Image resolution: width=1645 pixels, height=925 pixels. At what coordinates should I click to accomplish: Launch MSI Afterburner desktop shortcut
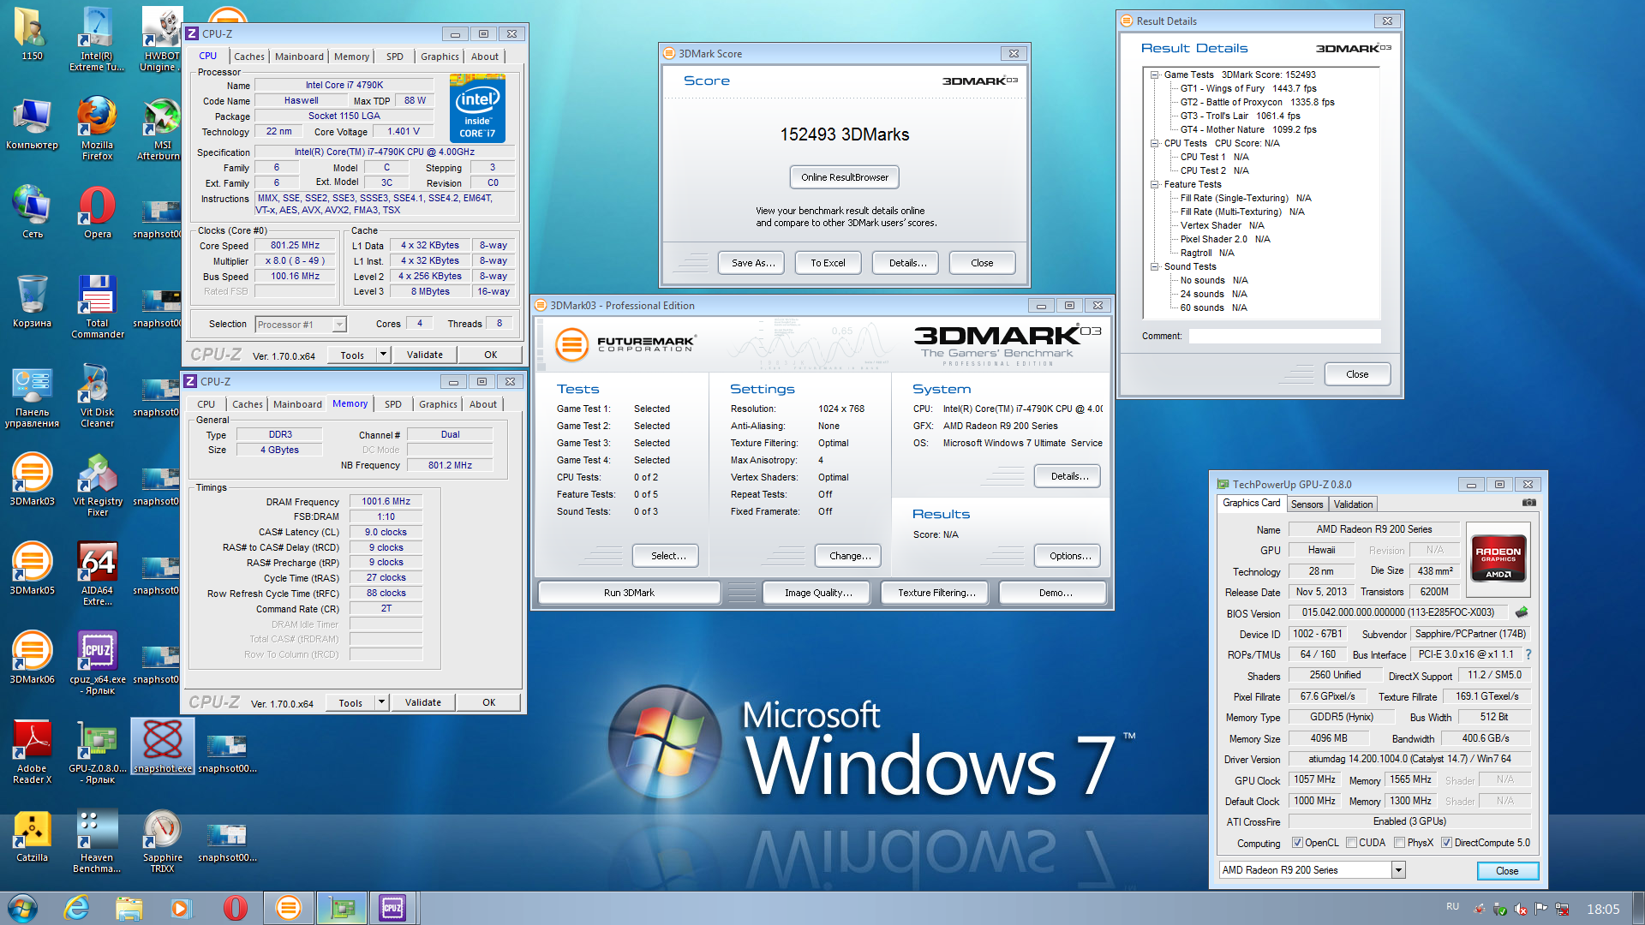[x=162, y=128]
